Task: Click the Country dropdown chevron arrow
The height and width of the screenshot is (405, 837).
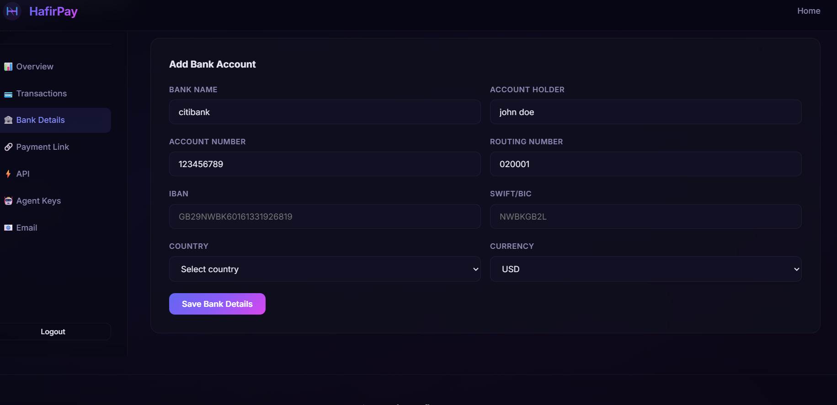Action: (x=475, y=269)
